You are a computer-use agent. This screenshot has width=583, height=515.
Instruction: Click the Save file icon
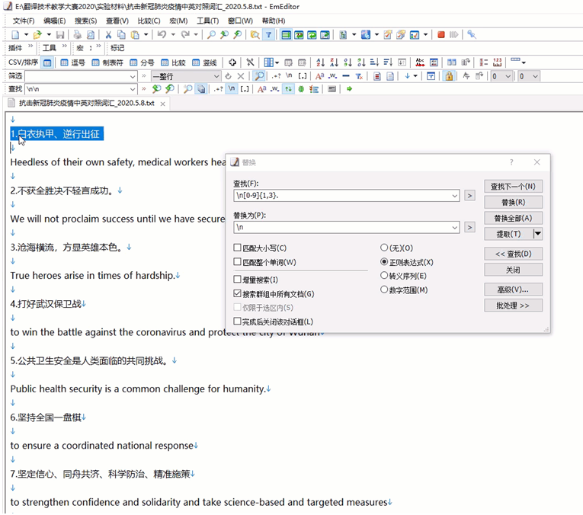click(60, 35)
